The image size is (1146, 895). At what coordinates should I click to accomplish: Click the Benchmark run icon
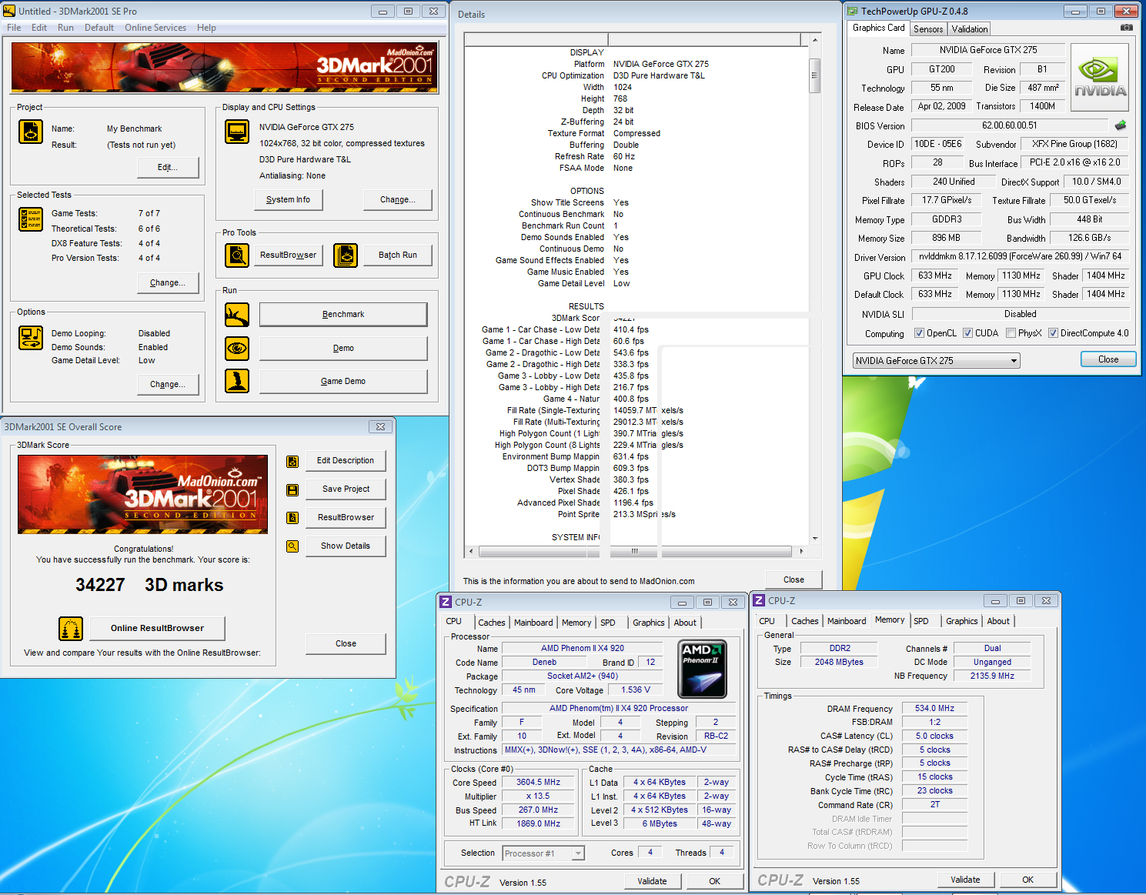click(x=237, y=315)
